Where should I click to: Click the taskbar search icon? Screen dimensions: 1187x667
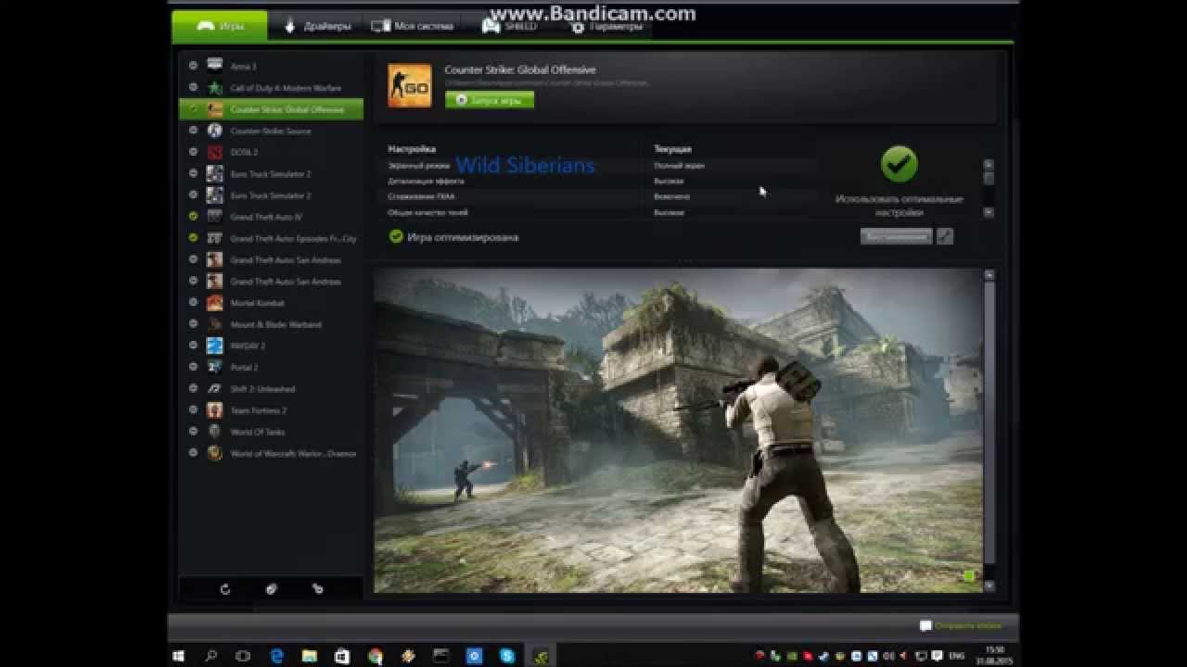click(211, 655)
